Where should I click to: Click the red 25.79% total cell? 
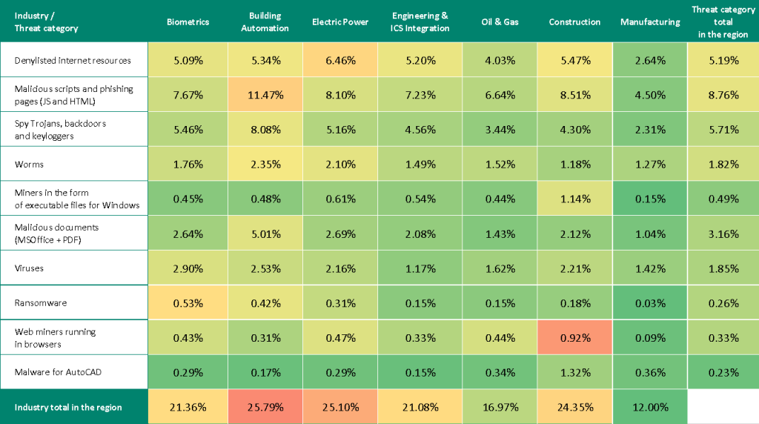point(265,407)
